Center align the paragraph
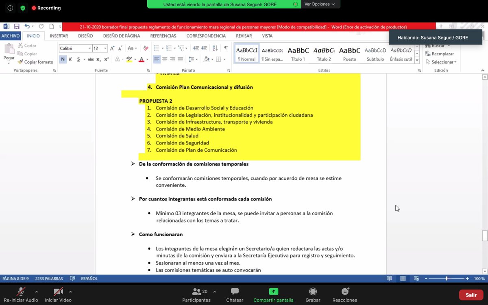Screen dimensions: 488x305 [x=165, y=59]
